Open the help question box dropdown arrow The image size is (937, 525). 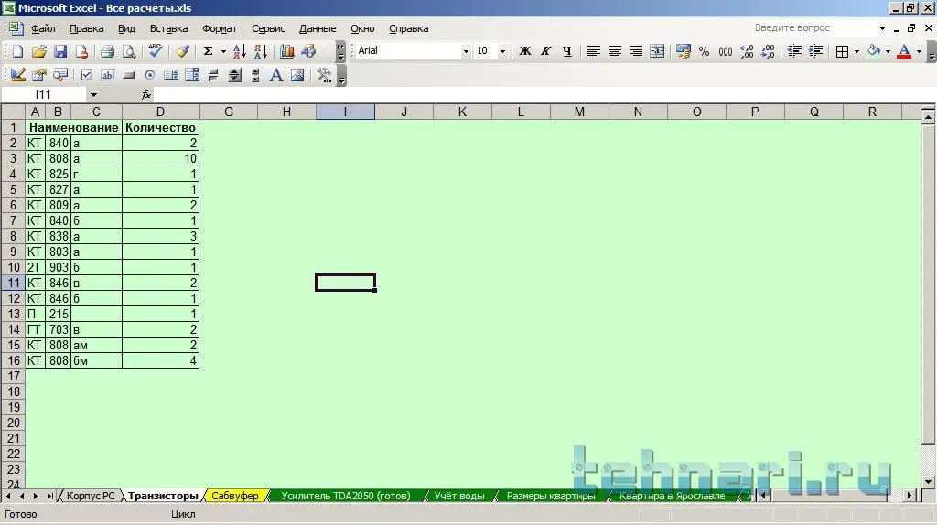882,28
